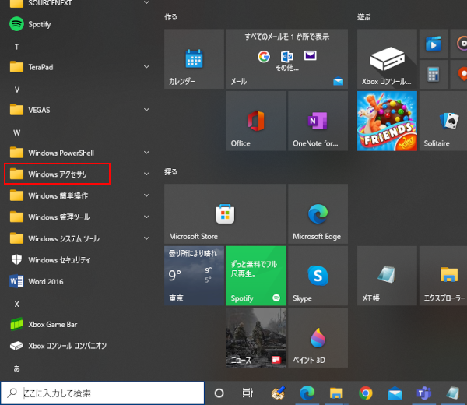Open the Windows アクセサリ folder
Image resolution: width=467 pixels, height=405 pixels.
click(x=58, y=174)
